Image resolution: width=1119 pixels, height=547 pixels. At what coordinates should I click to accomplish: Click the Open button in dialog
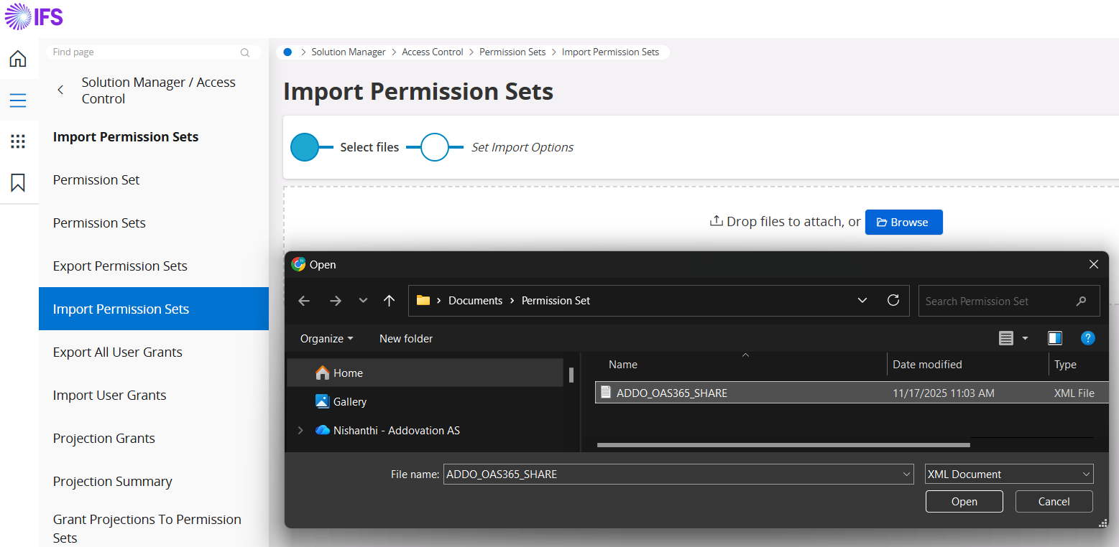click(964, 502)
